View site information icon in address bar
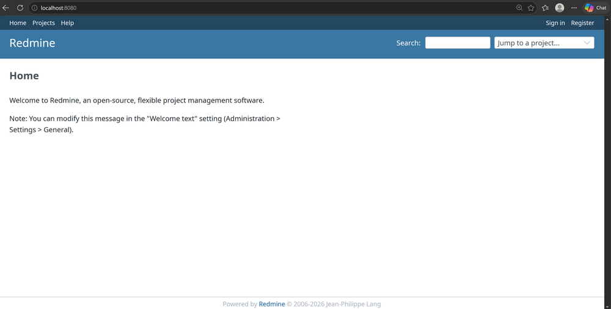611x309 pixels. (x=34, y=8)
